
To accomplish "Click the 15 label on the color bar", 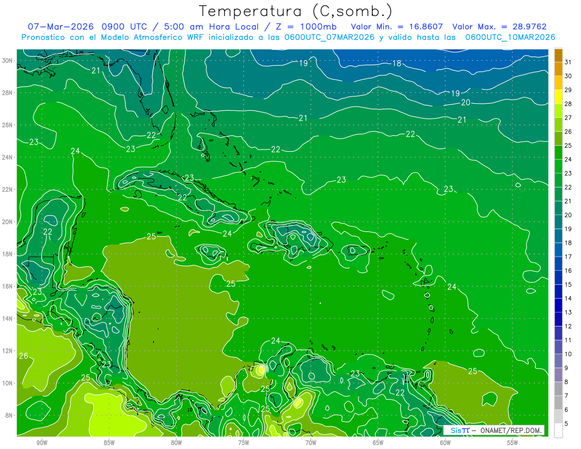I will pos(568,285).
